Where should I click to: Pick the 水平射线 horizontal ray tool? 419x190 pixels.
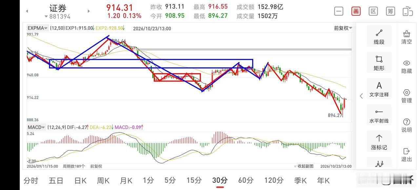click(x=379, y=115)
